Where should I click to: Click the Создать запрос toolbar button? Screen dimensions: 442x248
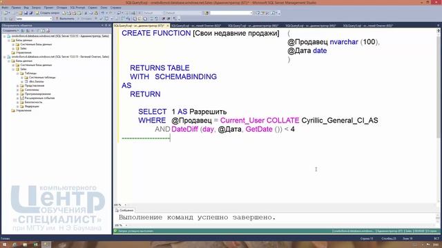pos(48,13)
